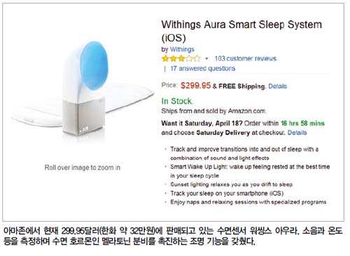Click the first gold star in rating

pyautogui.click(x=165, y=58)
